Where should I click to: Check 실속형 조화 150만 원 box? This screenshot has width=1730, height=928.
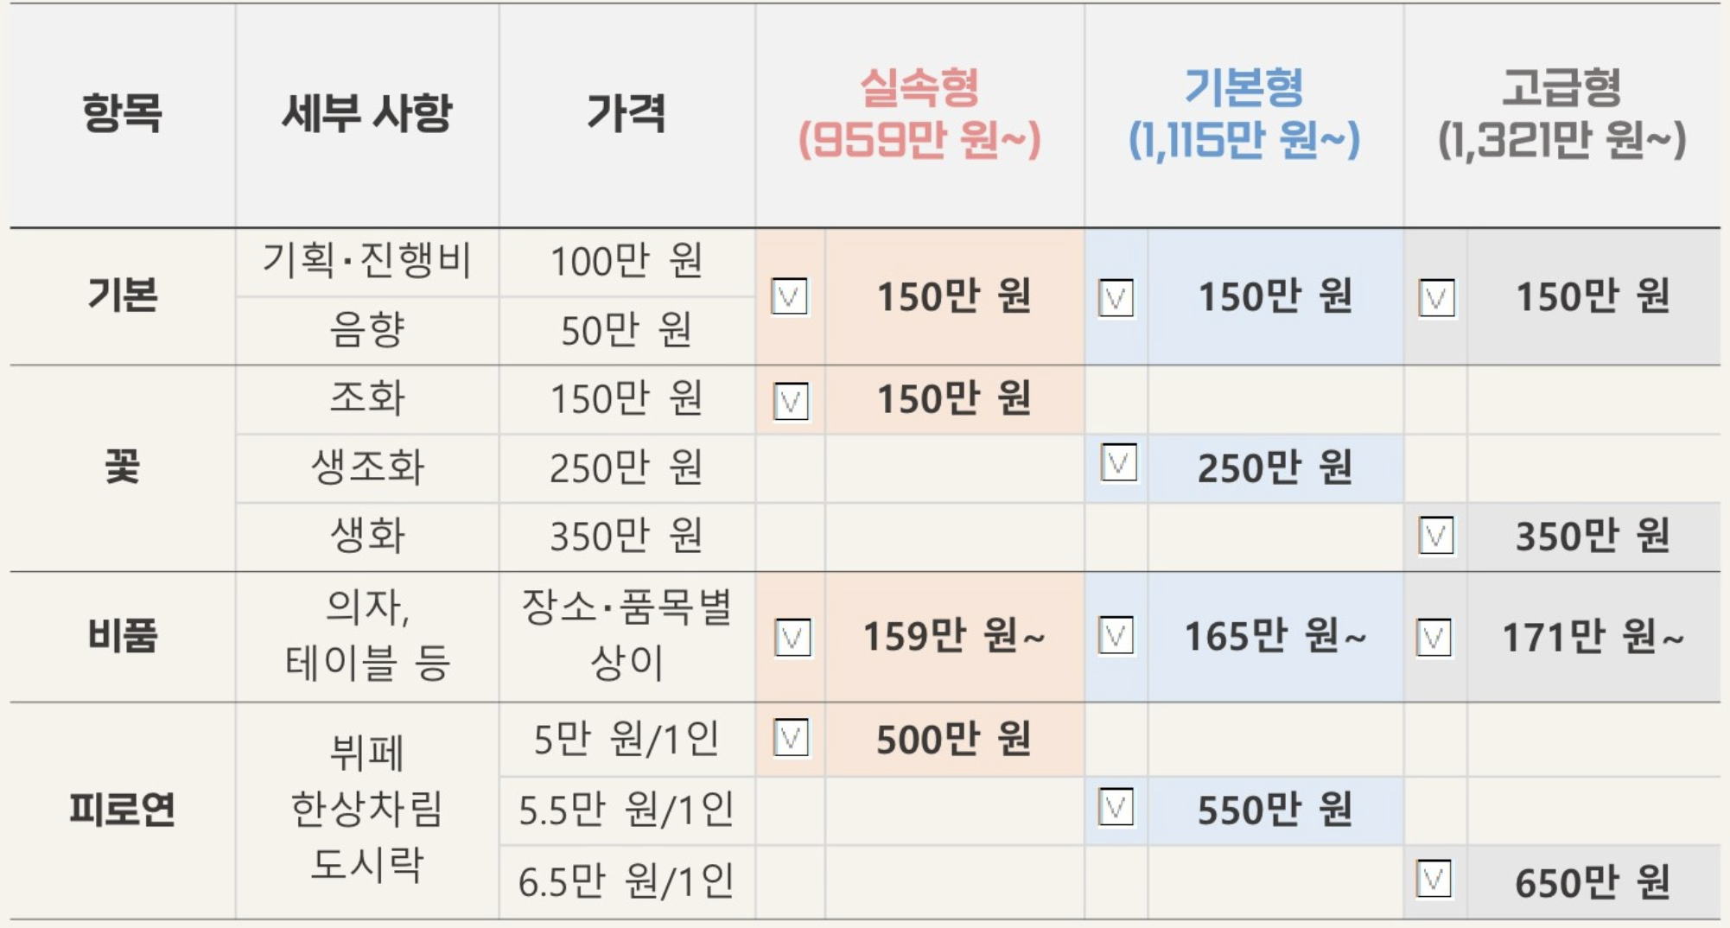click(x=791, y=402)
